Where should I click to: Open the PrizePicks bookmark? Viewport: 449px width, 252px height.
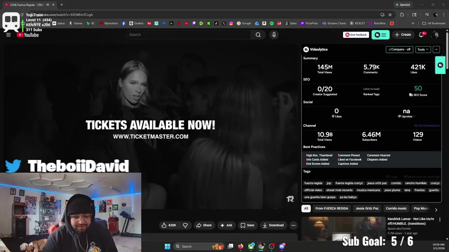coord(309,23)
